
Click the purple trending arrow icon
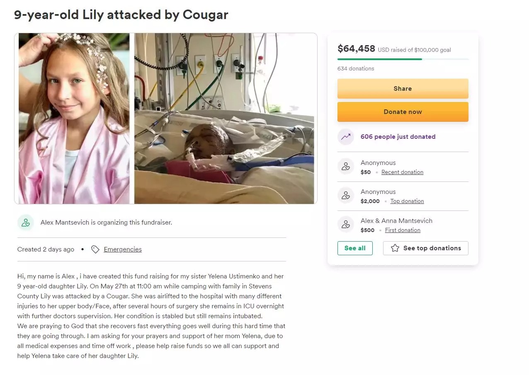point(346,137)
